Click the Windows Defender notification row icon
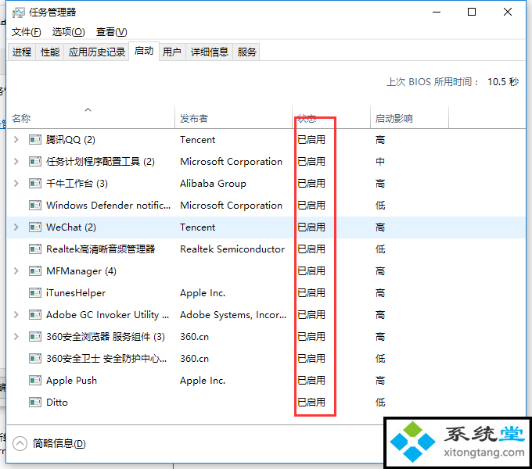532x469 pixels. point(35,206)
